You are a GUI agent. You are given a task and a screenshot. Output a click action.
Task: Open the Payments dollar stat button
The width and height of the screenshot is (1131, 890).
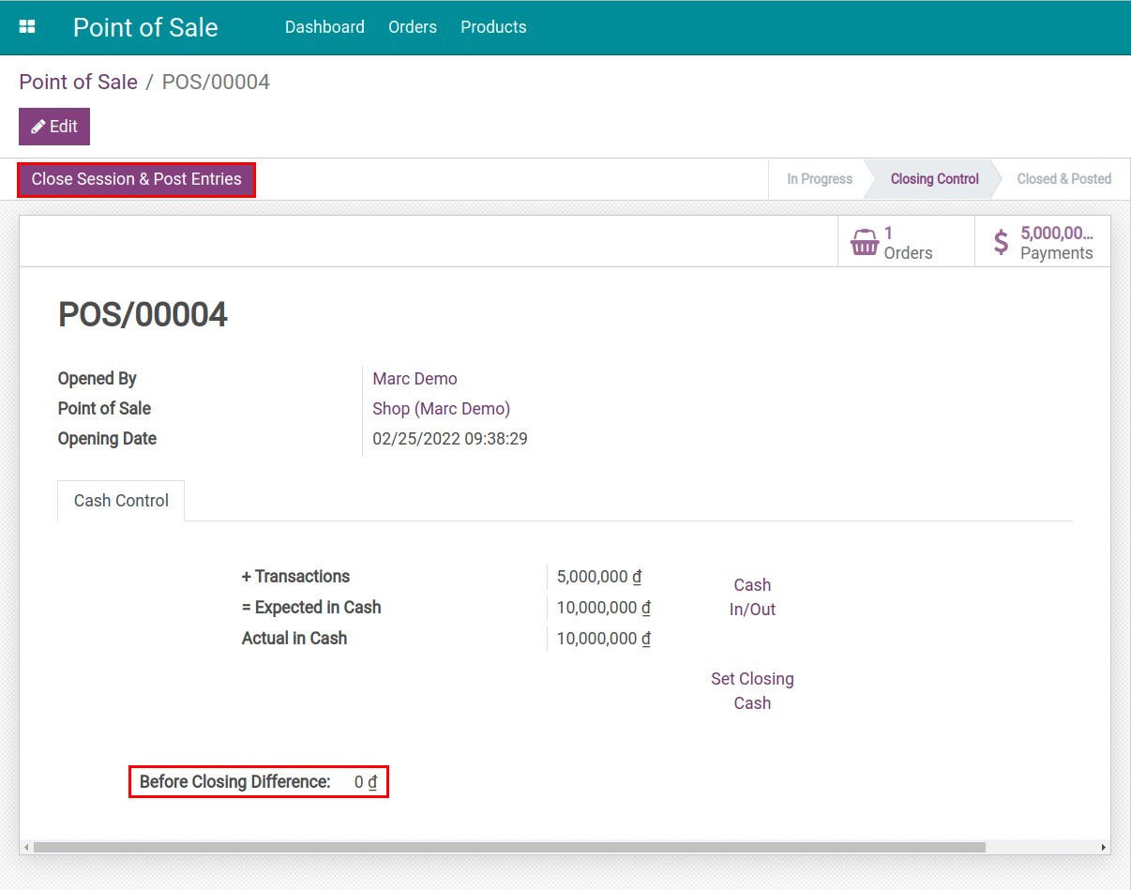[1043, 243]
